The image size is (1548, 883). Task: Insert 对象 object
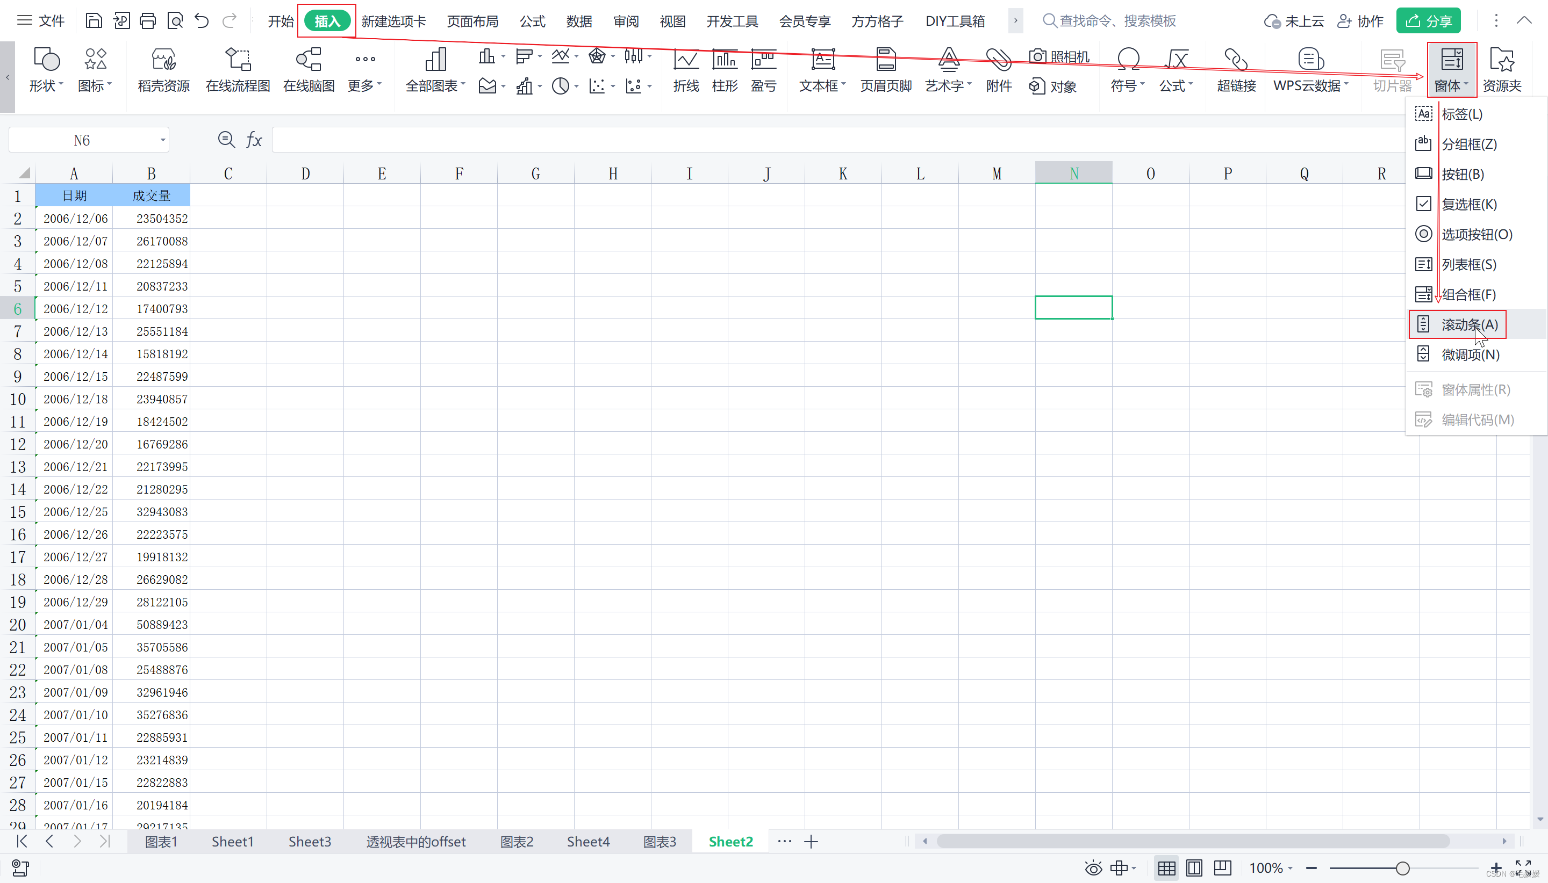tap(1053, 86)
